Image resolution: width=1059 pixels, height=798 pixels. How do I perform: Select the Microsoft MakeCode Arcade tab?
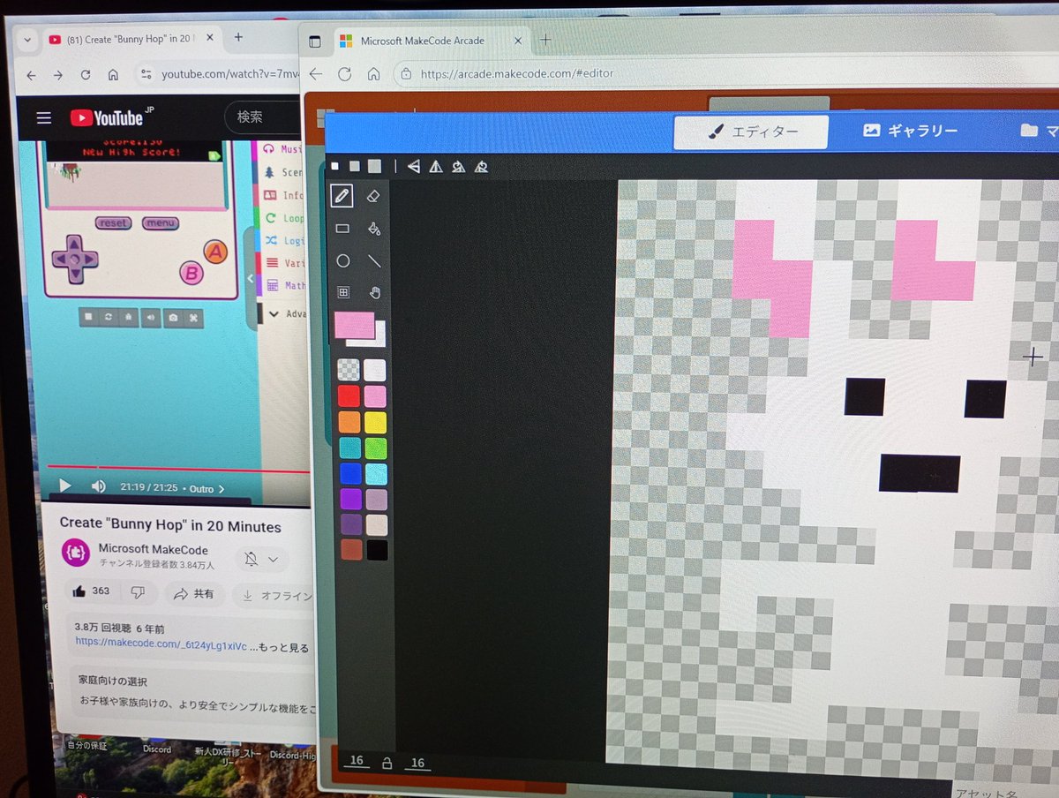pyautogui.click(x=431, y=41)
